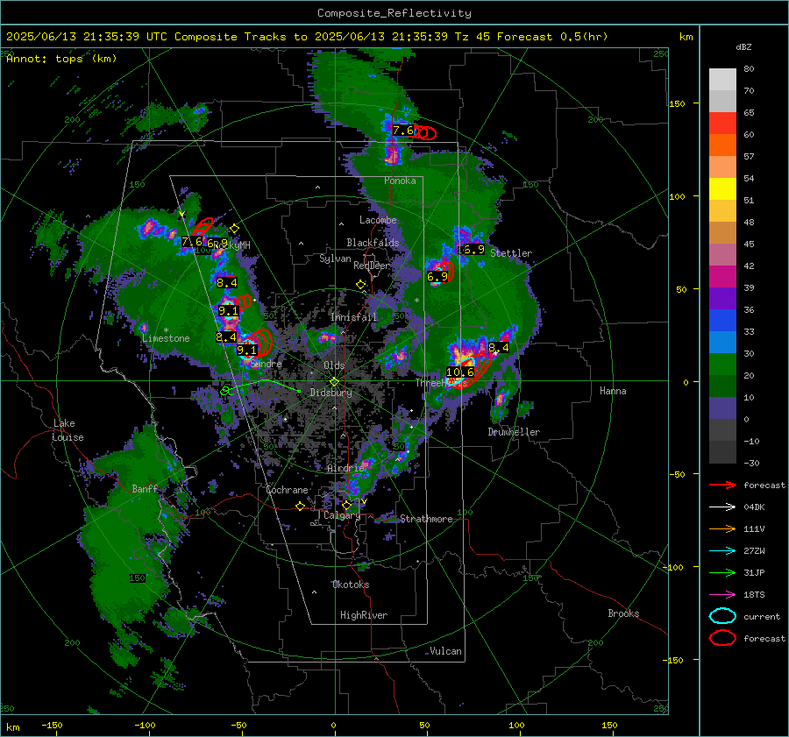789x737 pixels.
Task: Click the dBZ heading of the color scale
Action: tap(743, 47)
